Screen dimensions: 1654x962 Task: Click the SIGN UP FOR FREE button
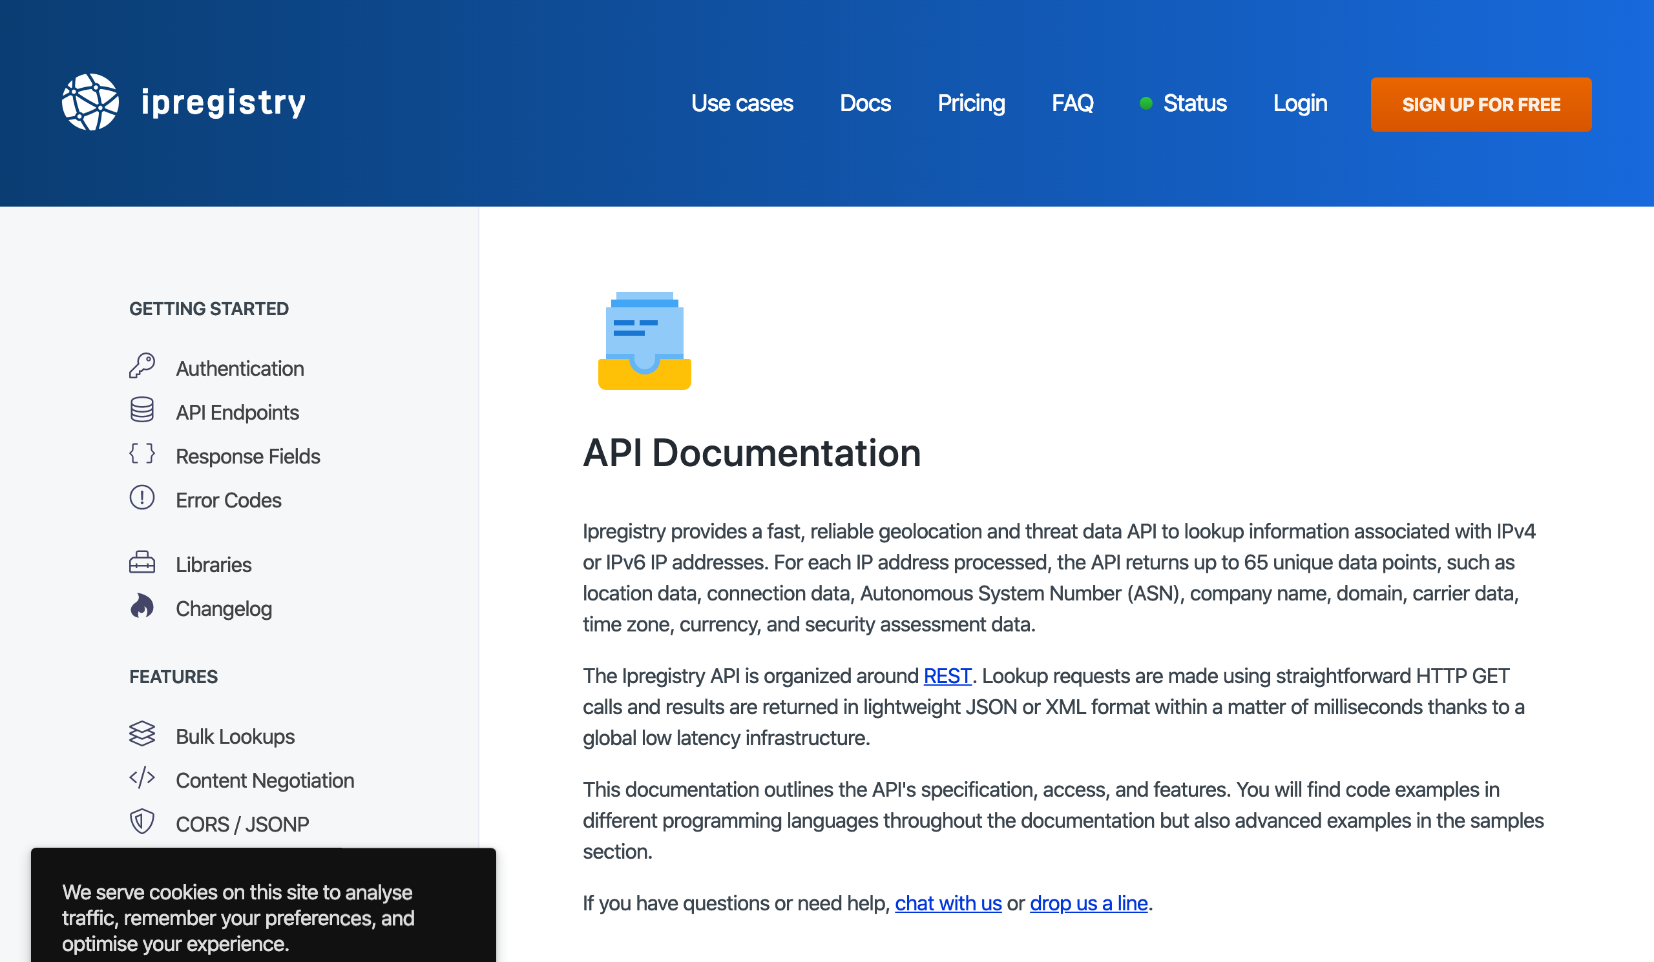point(1481,105)
